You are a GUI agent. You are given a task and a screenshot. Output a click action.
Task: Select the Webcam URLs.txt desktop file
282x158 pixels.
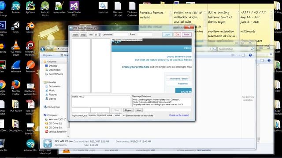point(118,9)
